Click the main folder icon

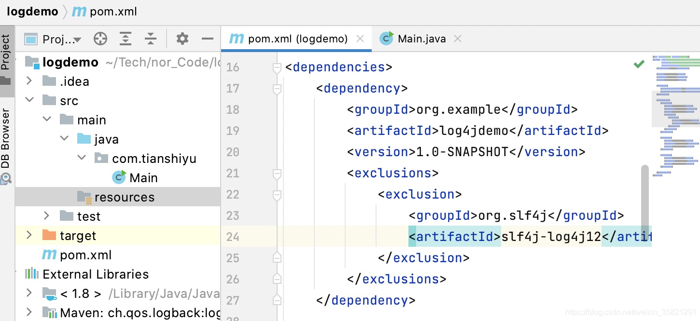(x=67, y=120)
